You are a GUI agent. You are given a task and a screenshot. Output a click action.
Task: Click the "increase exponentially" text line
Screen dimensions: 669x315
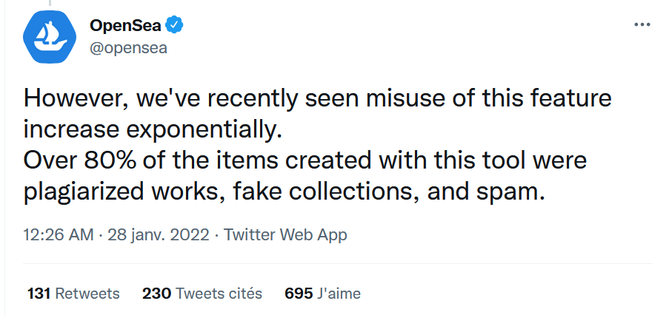[154, 130]
